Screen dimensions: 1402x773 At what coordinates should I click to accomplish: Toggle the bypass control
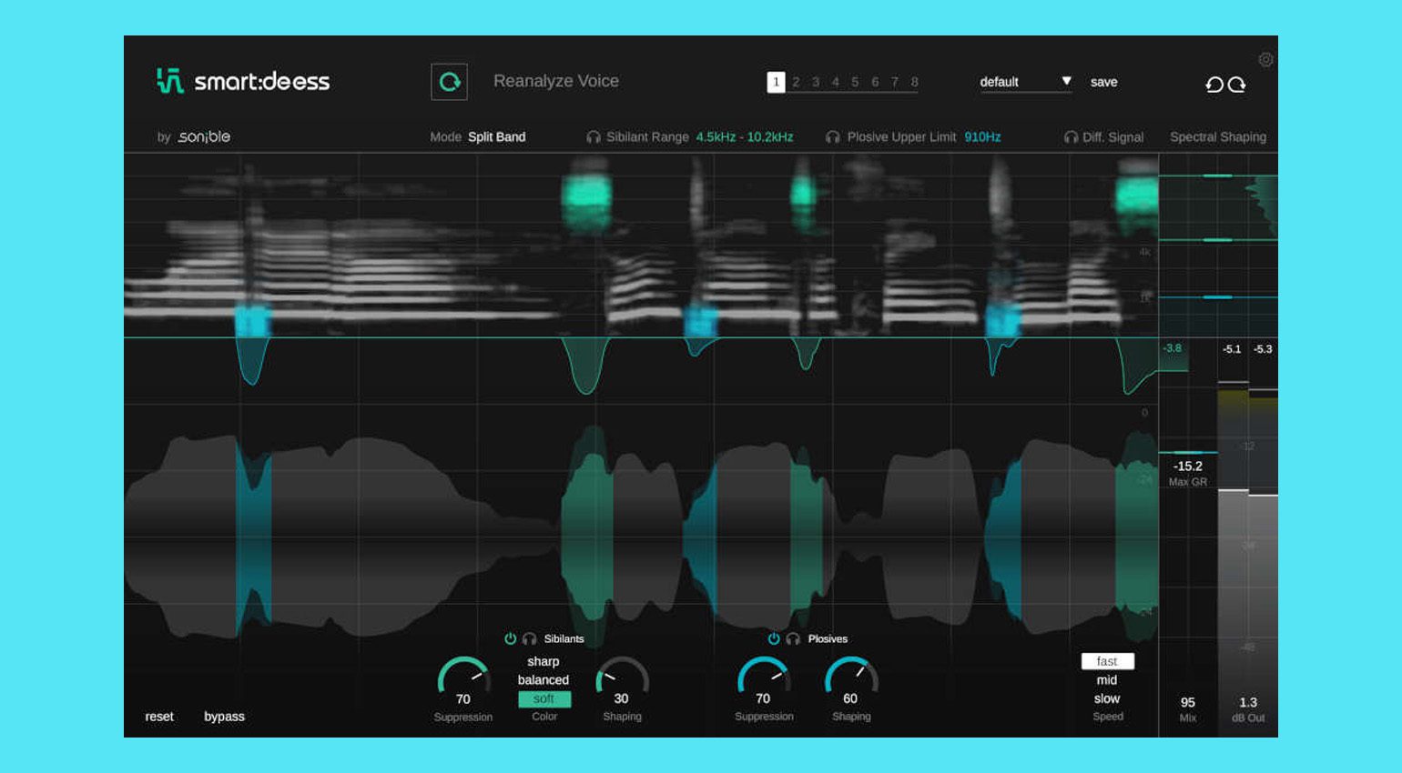click(224, 717)
